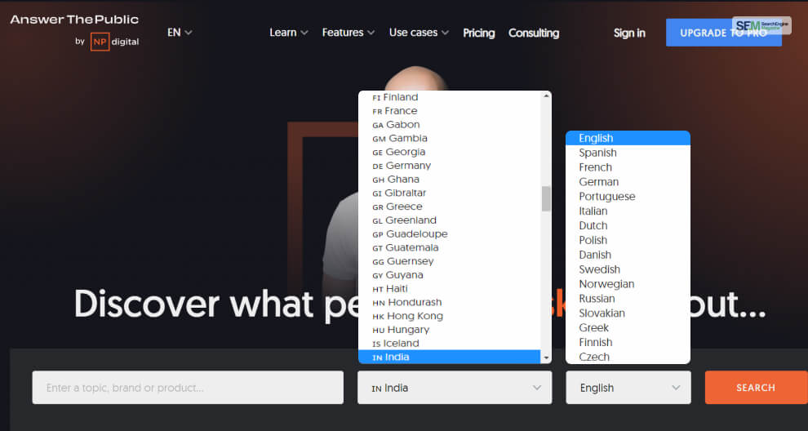Open the EN language selector

(x=180, y=33)
